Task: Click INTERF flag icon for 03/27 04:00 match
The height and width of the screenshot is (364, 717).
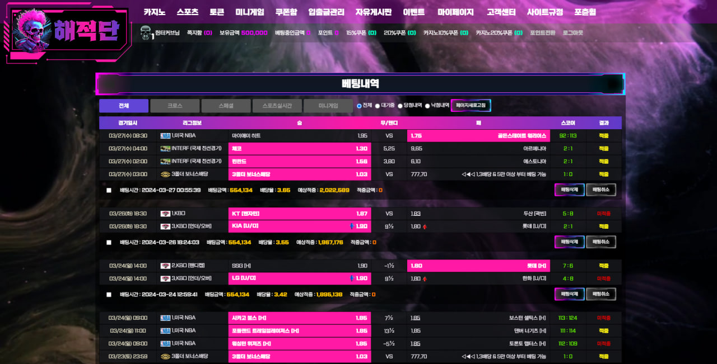Action: pos(165,149)
